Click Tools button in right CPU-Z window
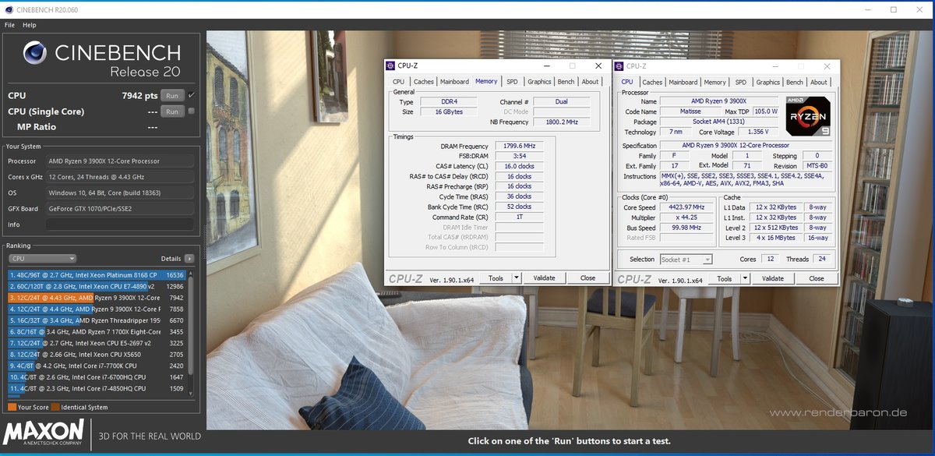Image resolution: width=935 pixels, height=456 pixels. coord(724,278)
